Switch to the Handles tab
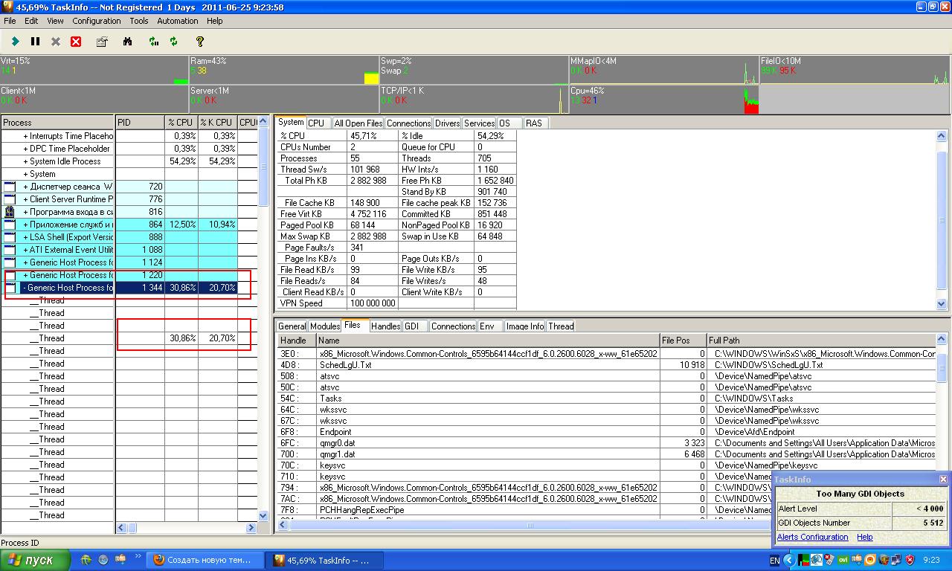This screenshot has height=571, width=952. pyautogui.click(x=385, y=326)
